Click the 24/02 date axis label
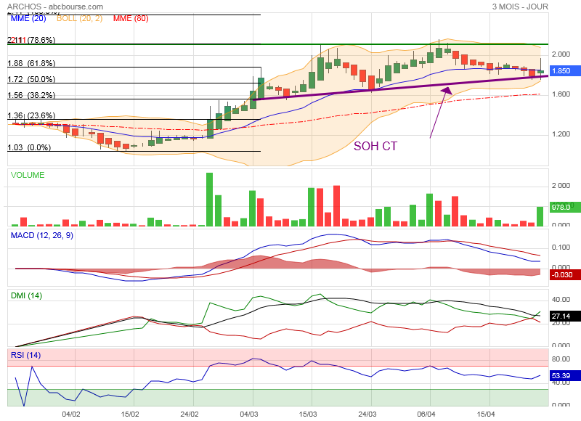581x421 pixels. click(190, 414)
